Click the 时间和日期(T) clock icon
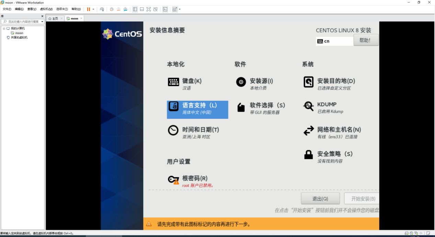 coord(173,130)
